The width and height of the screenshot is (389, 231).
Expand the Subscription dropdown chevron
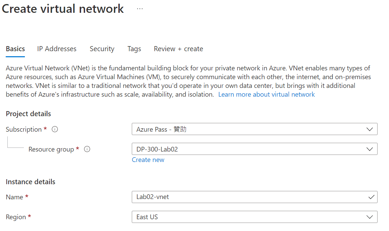(x=369, y=129)
